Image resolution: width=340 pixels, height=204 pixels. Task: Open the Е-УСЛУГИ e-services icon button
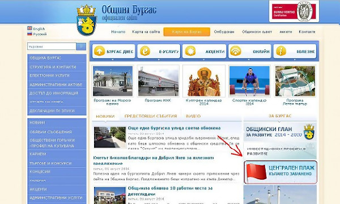145,51
